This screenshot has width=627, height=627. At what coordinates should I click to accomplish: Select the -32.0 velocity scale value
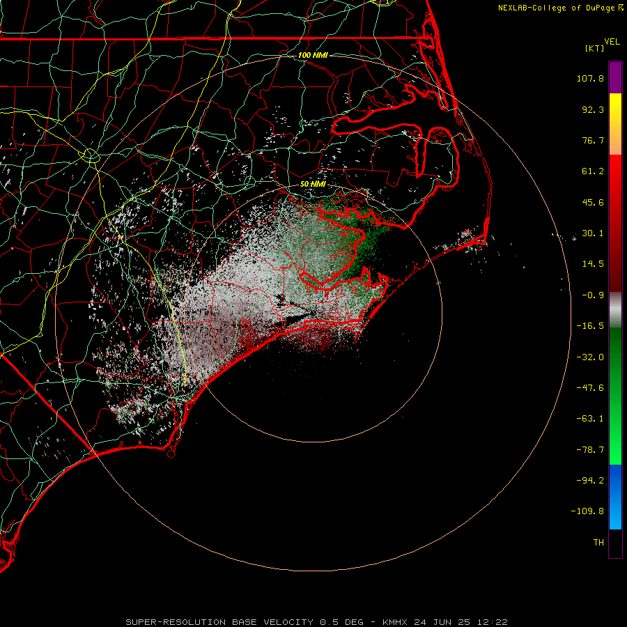(590, 357)
